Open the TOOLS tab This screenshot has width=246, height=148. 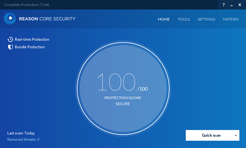[x=184, y=19]
